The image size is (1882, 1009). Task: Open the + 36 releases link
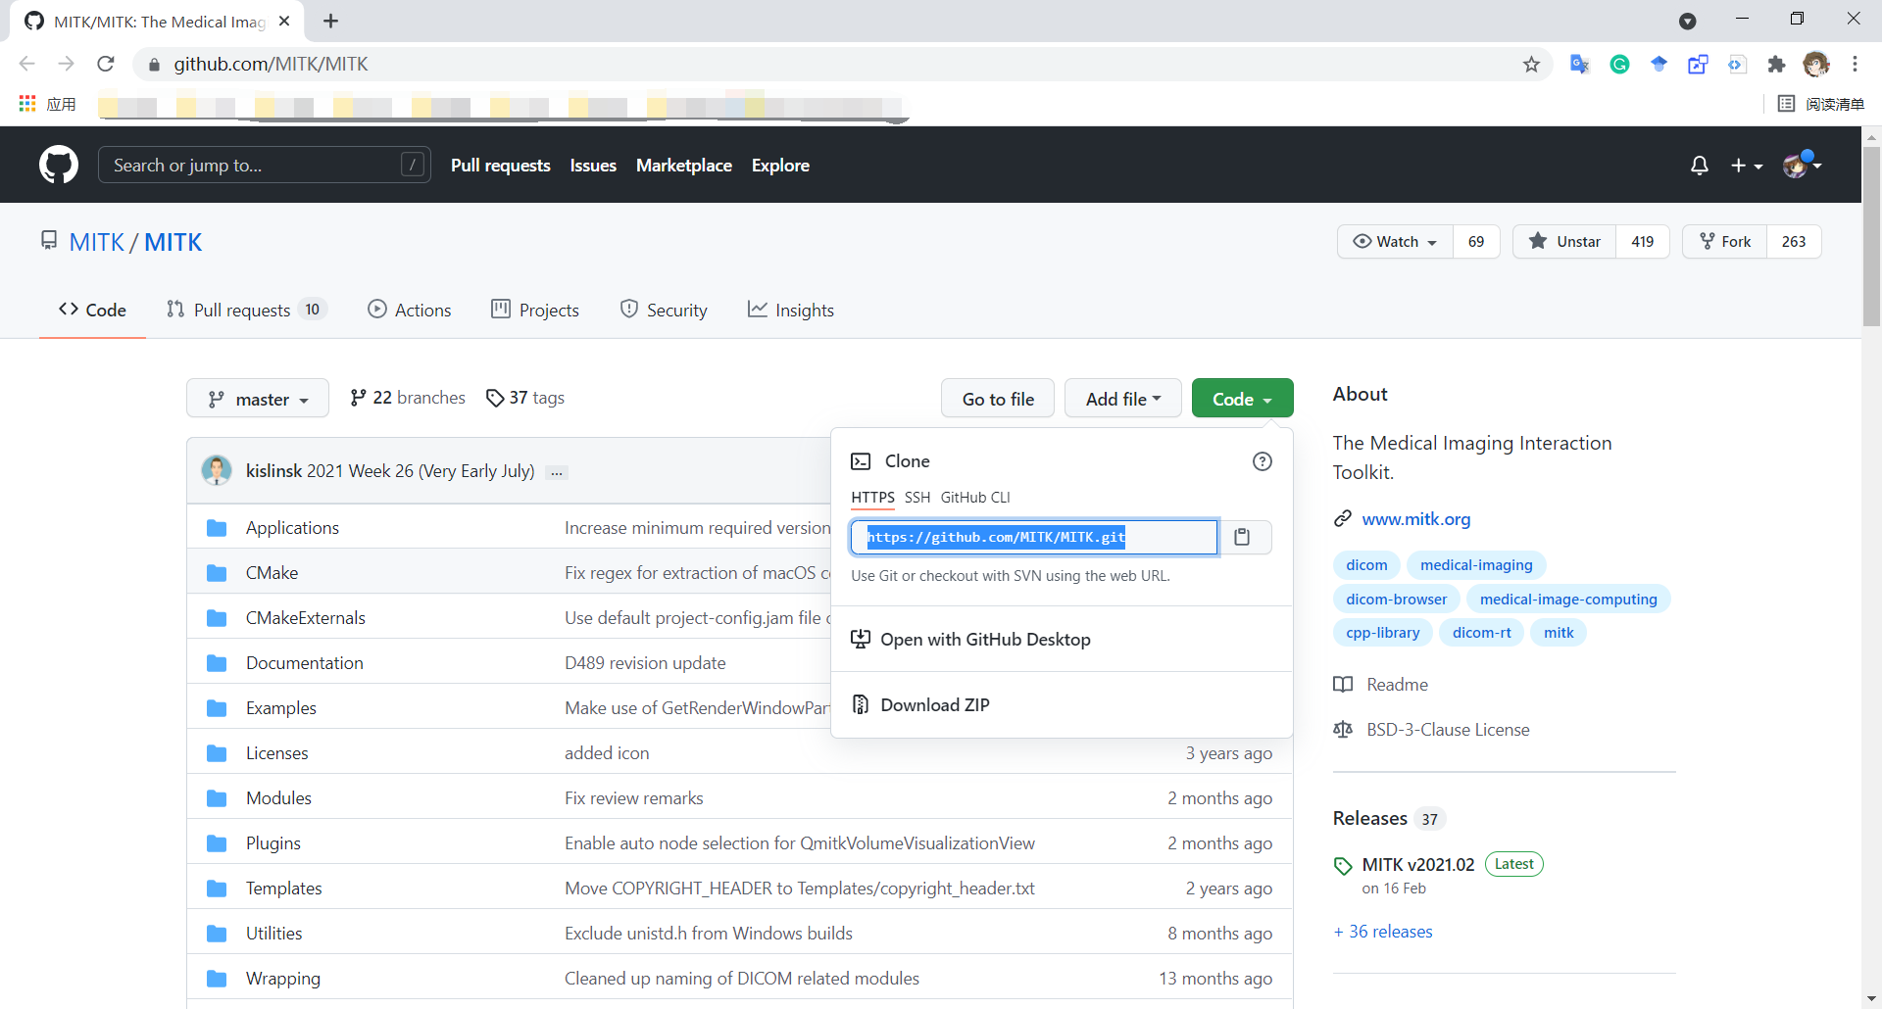point(1383,932)
